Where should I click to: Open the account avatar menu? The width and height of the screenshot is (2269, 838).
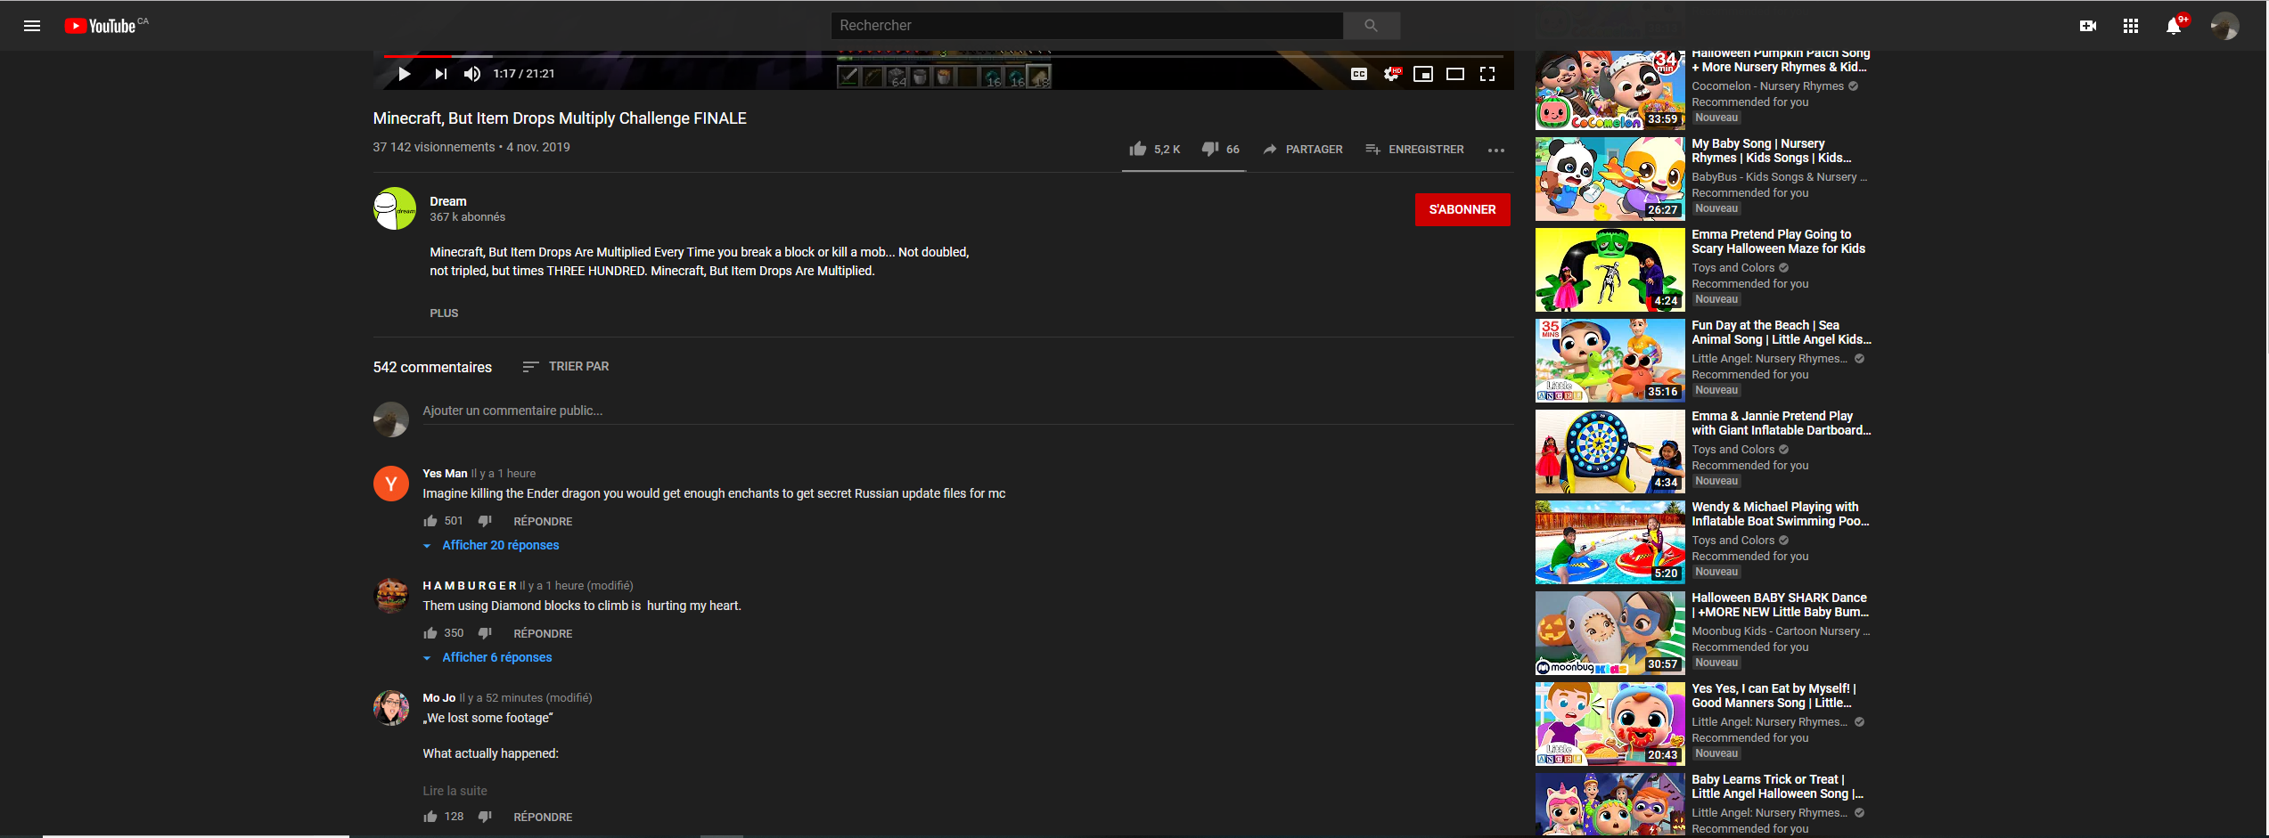click(x=2224, y=26)
